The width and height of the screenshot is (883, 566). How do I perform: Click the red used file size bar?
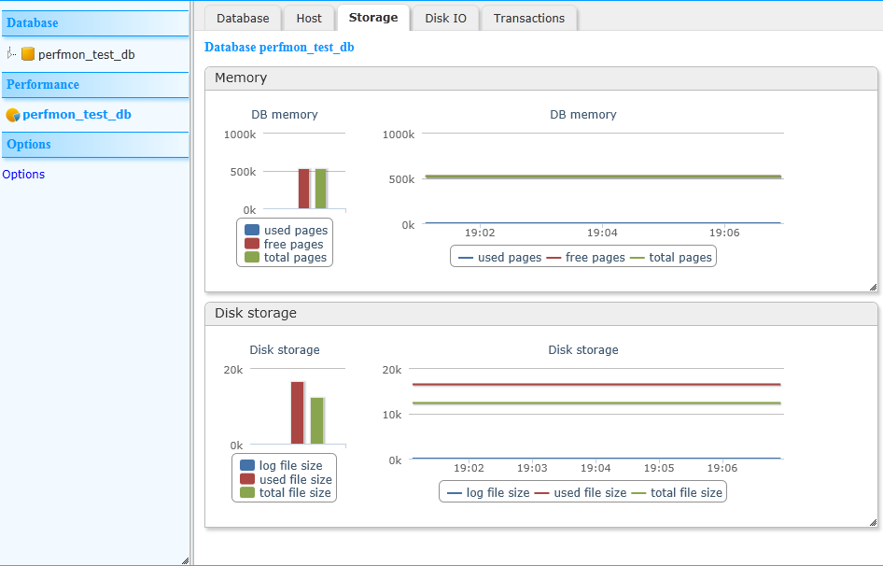[x=298, y=413]
